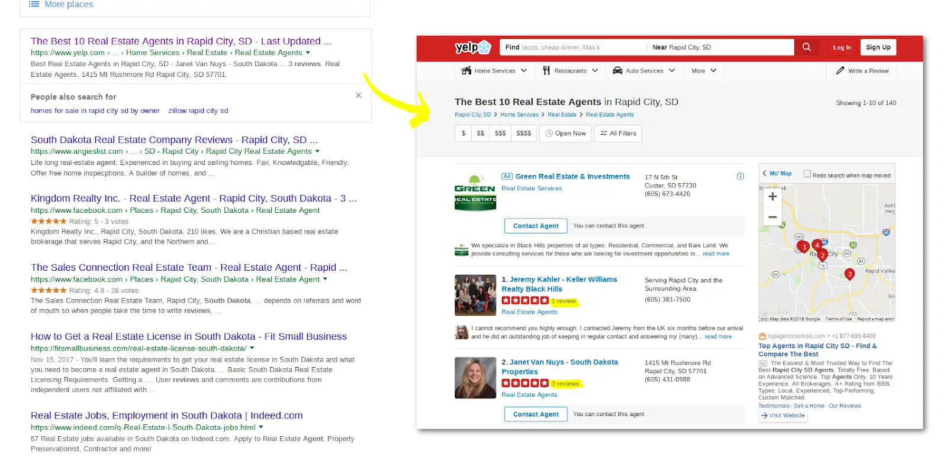Screen dimensions: 947x464
Task: Click the Yelp search magnifier button
Action: coord(806,47)
